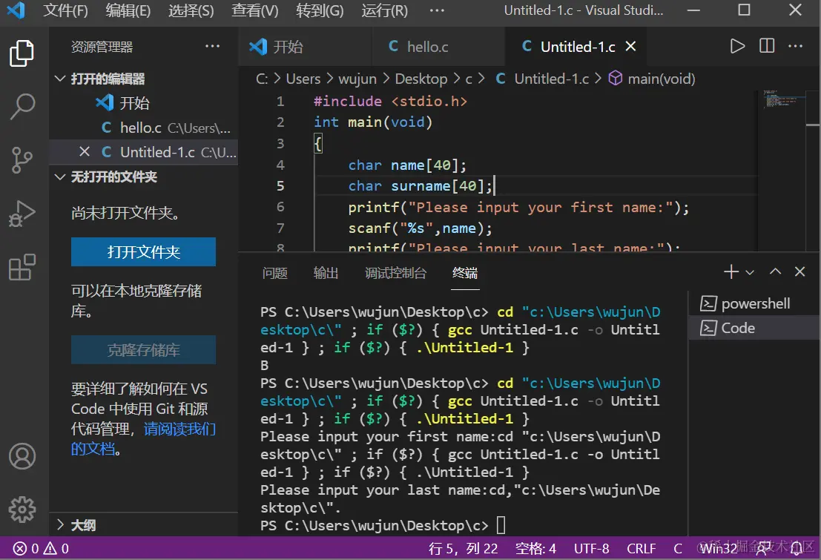Open the Accounts icon in activity bar

tap(22, 456)
